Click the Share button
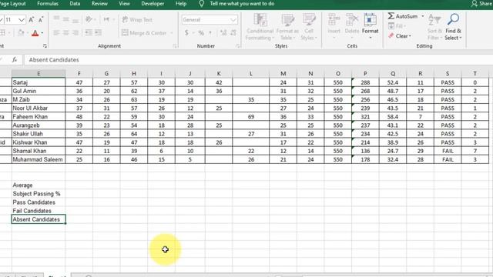Screen dimensions: 493x277 (482, 4)
